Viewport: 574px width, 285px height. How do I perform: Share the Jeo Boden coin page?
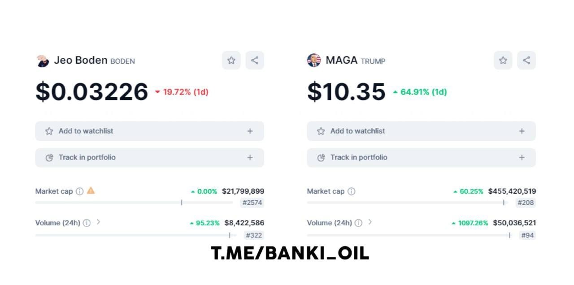255,60
